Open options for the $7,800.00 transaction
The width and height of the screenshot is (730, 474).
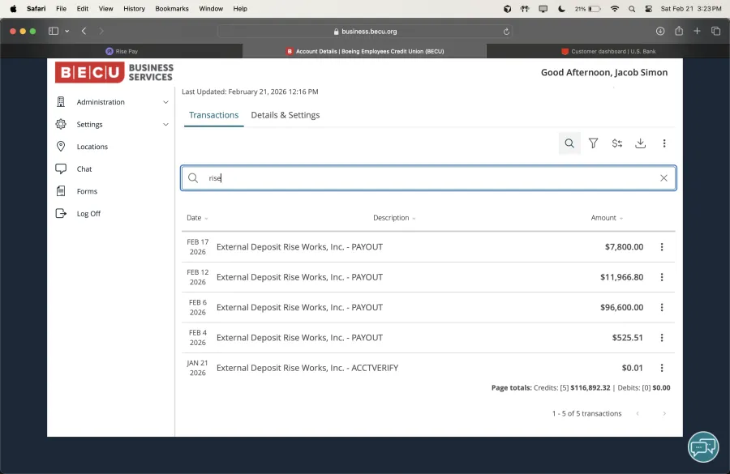(662, 247)
